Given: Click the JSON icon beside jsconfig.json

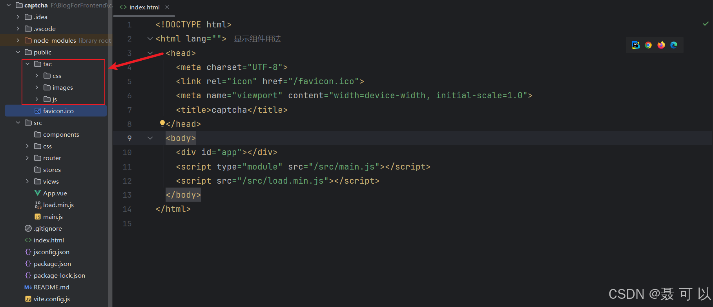Looking at the screenshot, I should (28, 252).
